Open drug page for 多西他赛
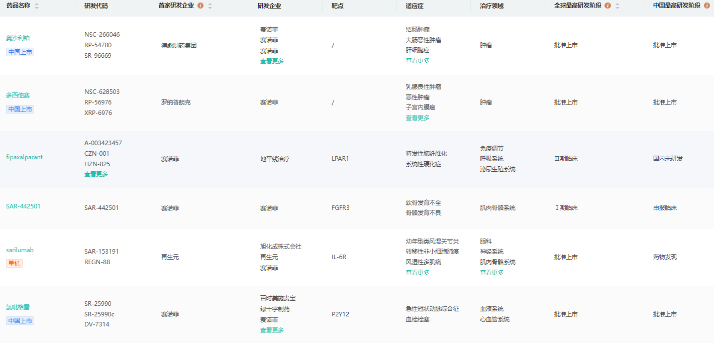This screenshot has height=343, width=714. [18, 95]
